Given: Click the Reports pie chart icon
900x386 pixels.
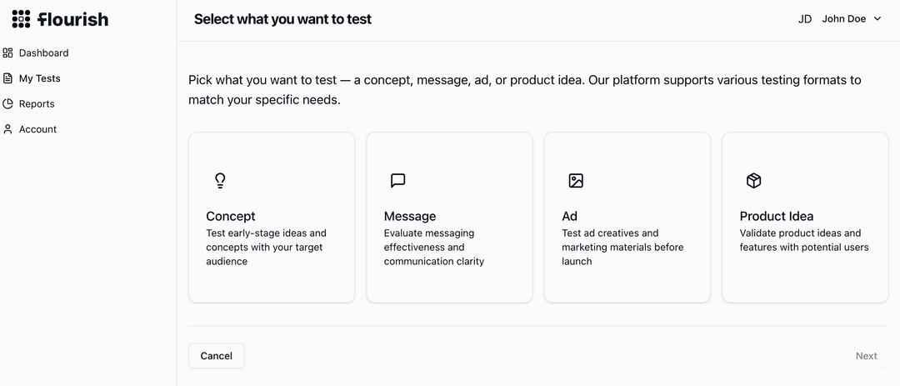Looking at the screenshot, I should [8, 104].
